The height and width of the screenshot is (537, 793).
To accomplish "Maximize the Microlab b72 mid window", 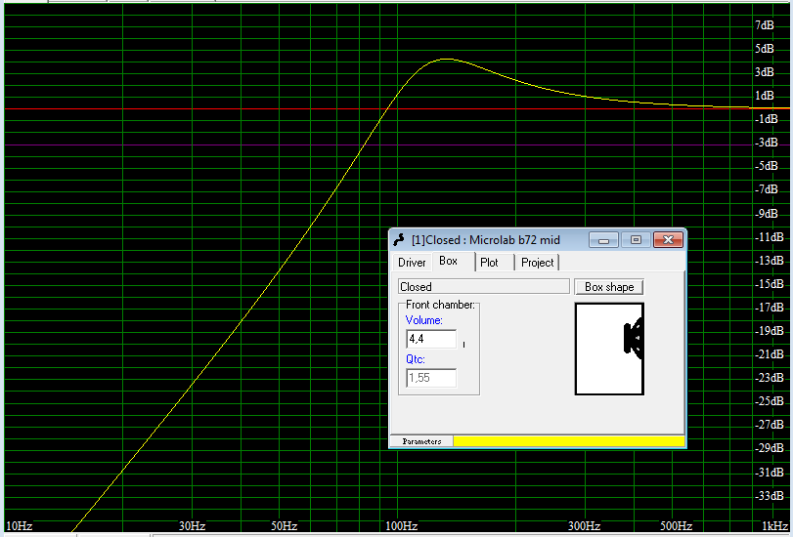I will (x=635, y=239).
